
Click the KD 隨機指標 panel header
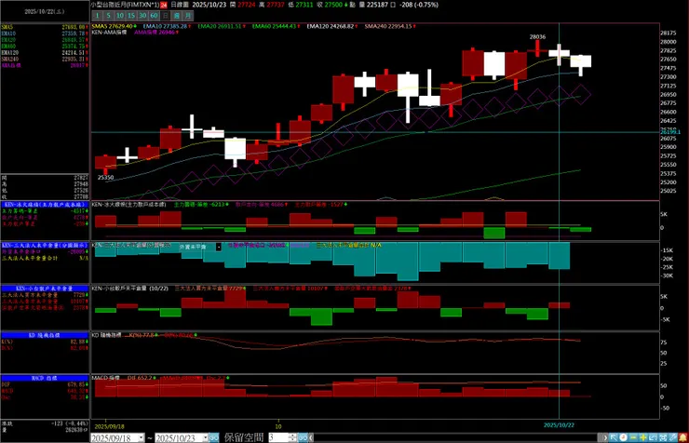(45, 335)
